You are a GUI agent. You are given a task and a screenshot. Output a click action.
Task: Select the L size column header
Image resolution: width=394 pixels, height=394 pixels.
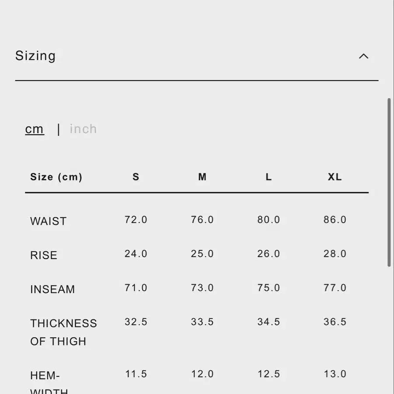pos(268,177)
